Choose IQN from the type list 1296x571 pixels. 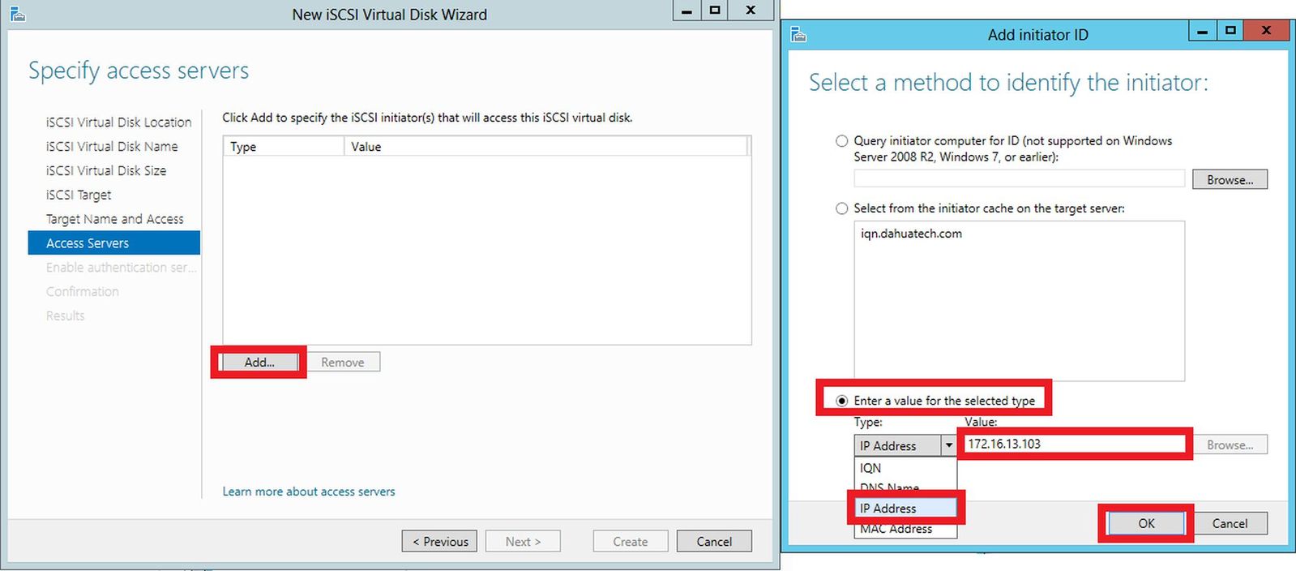tap(870, 468)
